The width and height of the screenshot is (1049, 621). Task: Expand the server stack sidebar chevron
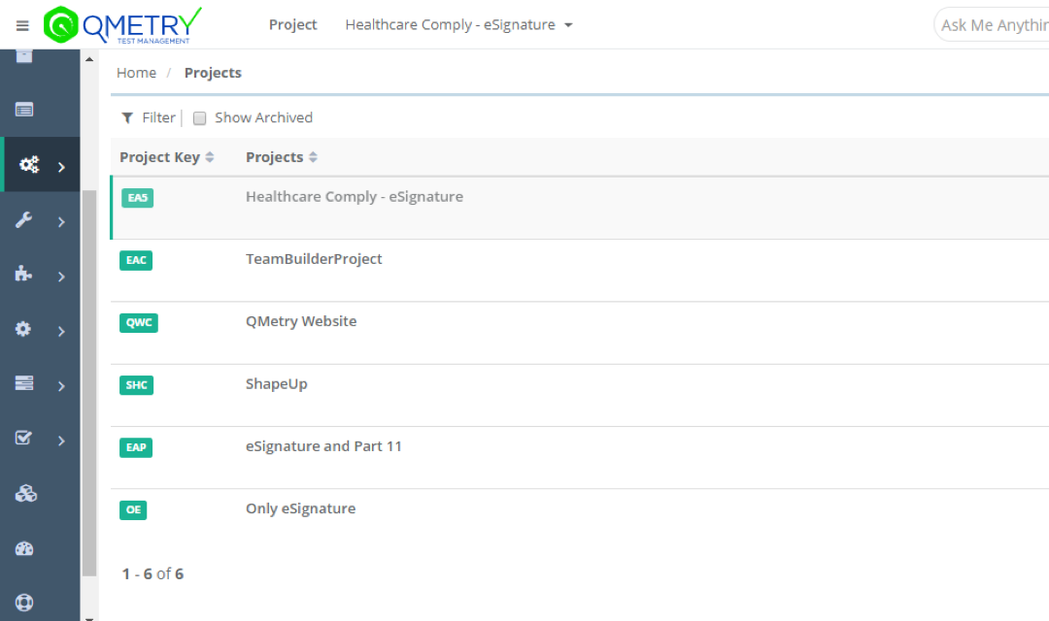click(x=61, y=386)
